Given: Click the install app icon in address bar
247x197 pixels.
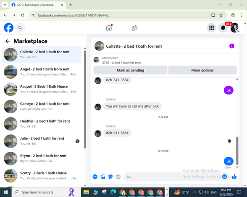Looking at the screenshot, I should 213,15.
